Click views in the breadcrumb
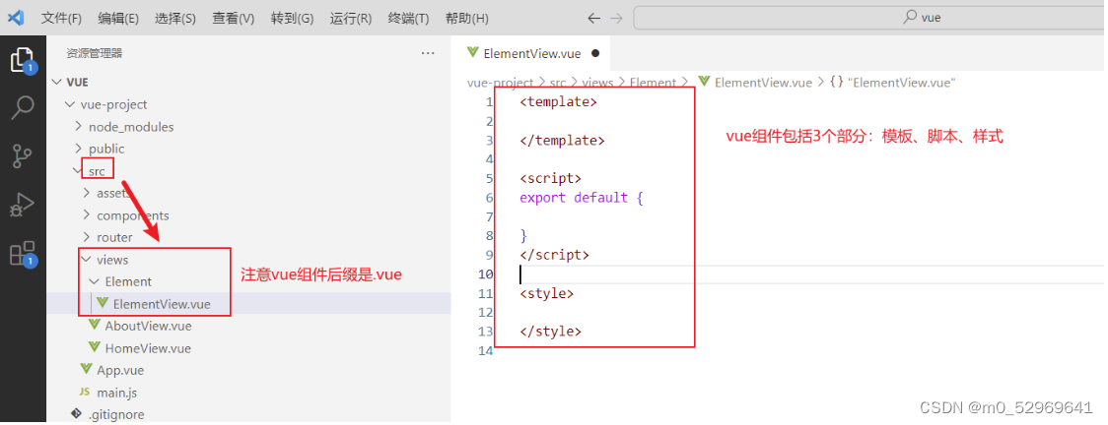Screen dimensions: 1108x425 [597, 83]
